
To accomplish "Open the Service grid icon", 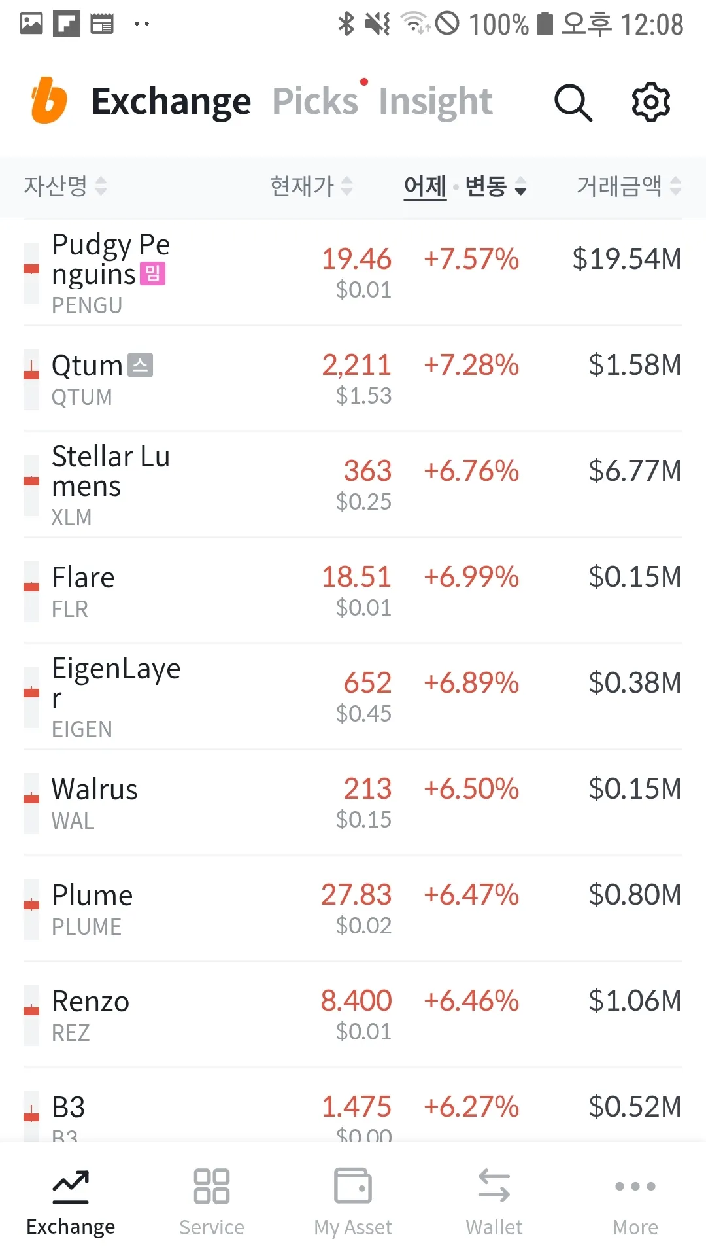I will click(212, 1185).
